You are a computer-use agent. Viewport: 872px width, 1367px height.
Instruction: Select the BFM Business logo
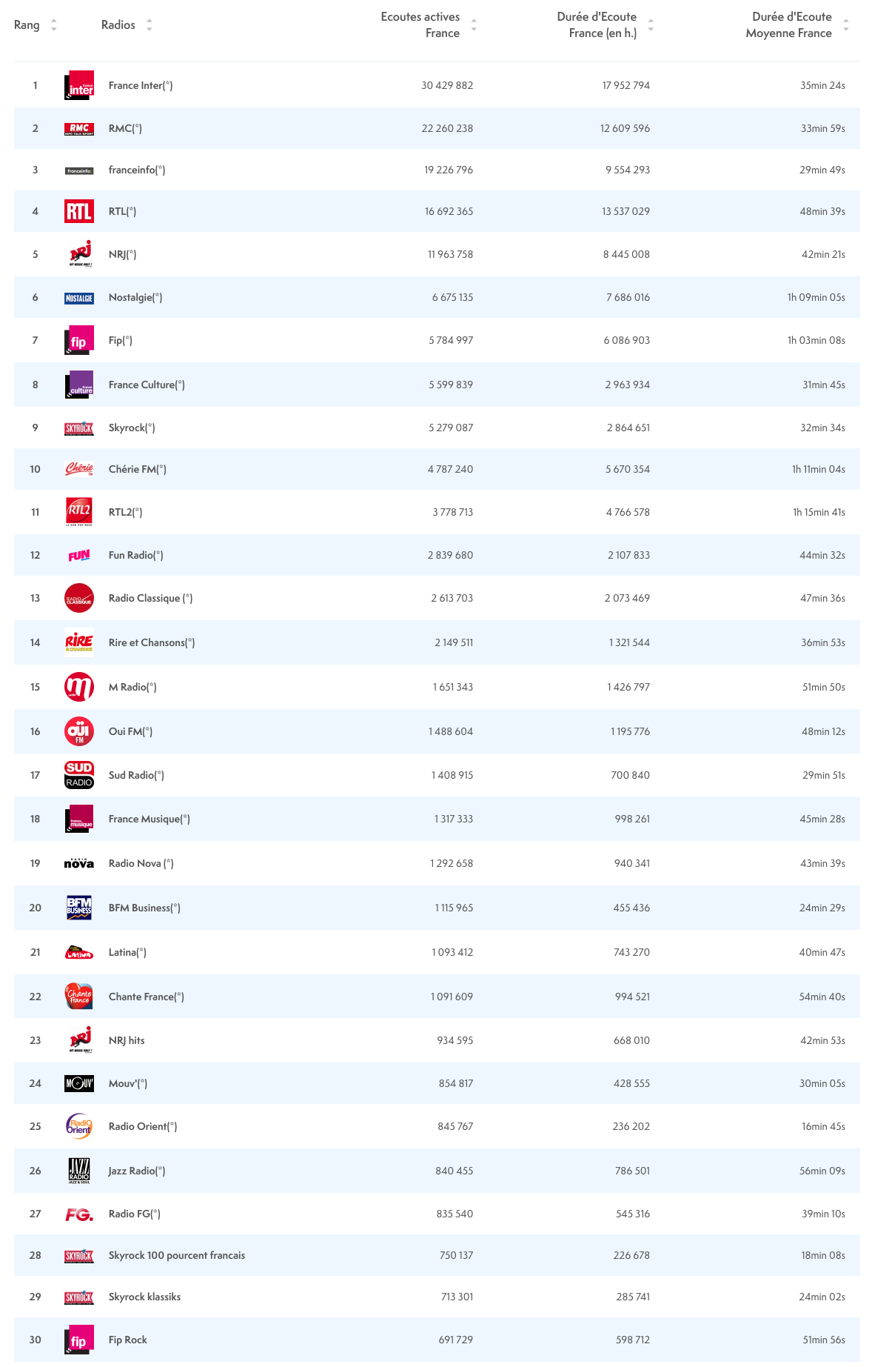79,907
